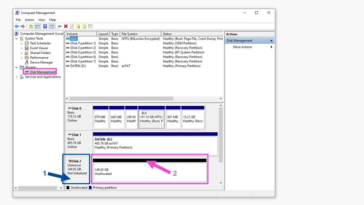
Task: Sort by the Volume column header
Action: pos(81,34)
